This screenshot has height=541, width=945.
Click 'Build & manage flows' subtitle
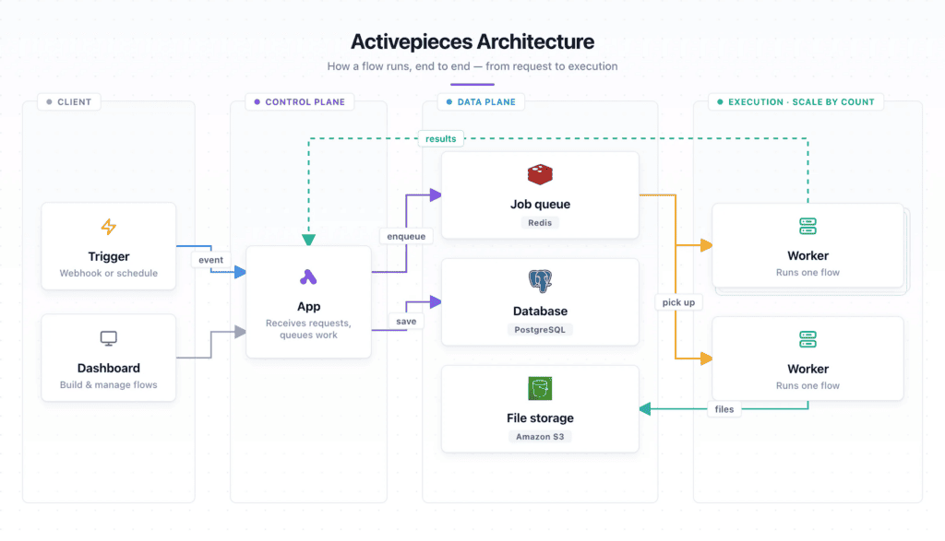109,385
